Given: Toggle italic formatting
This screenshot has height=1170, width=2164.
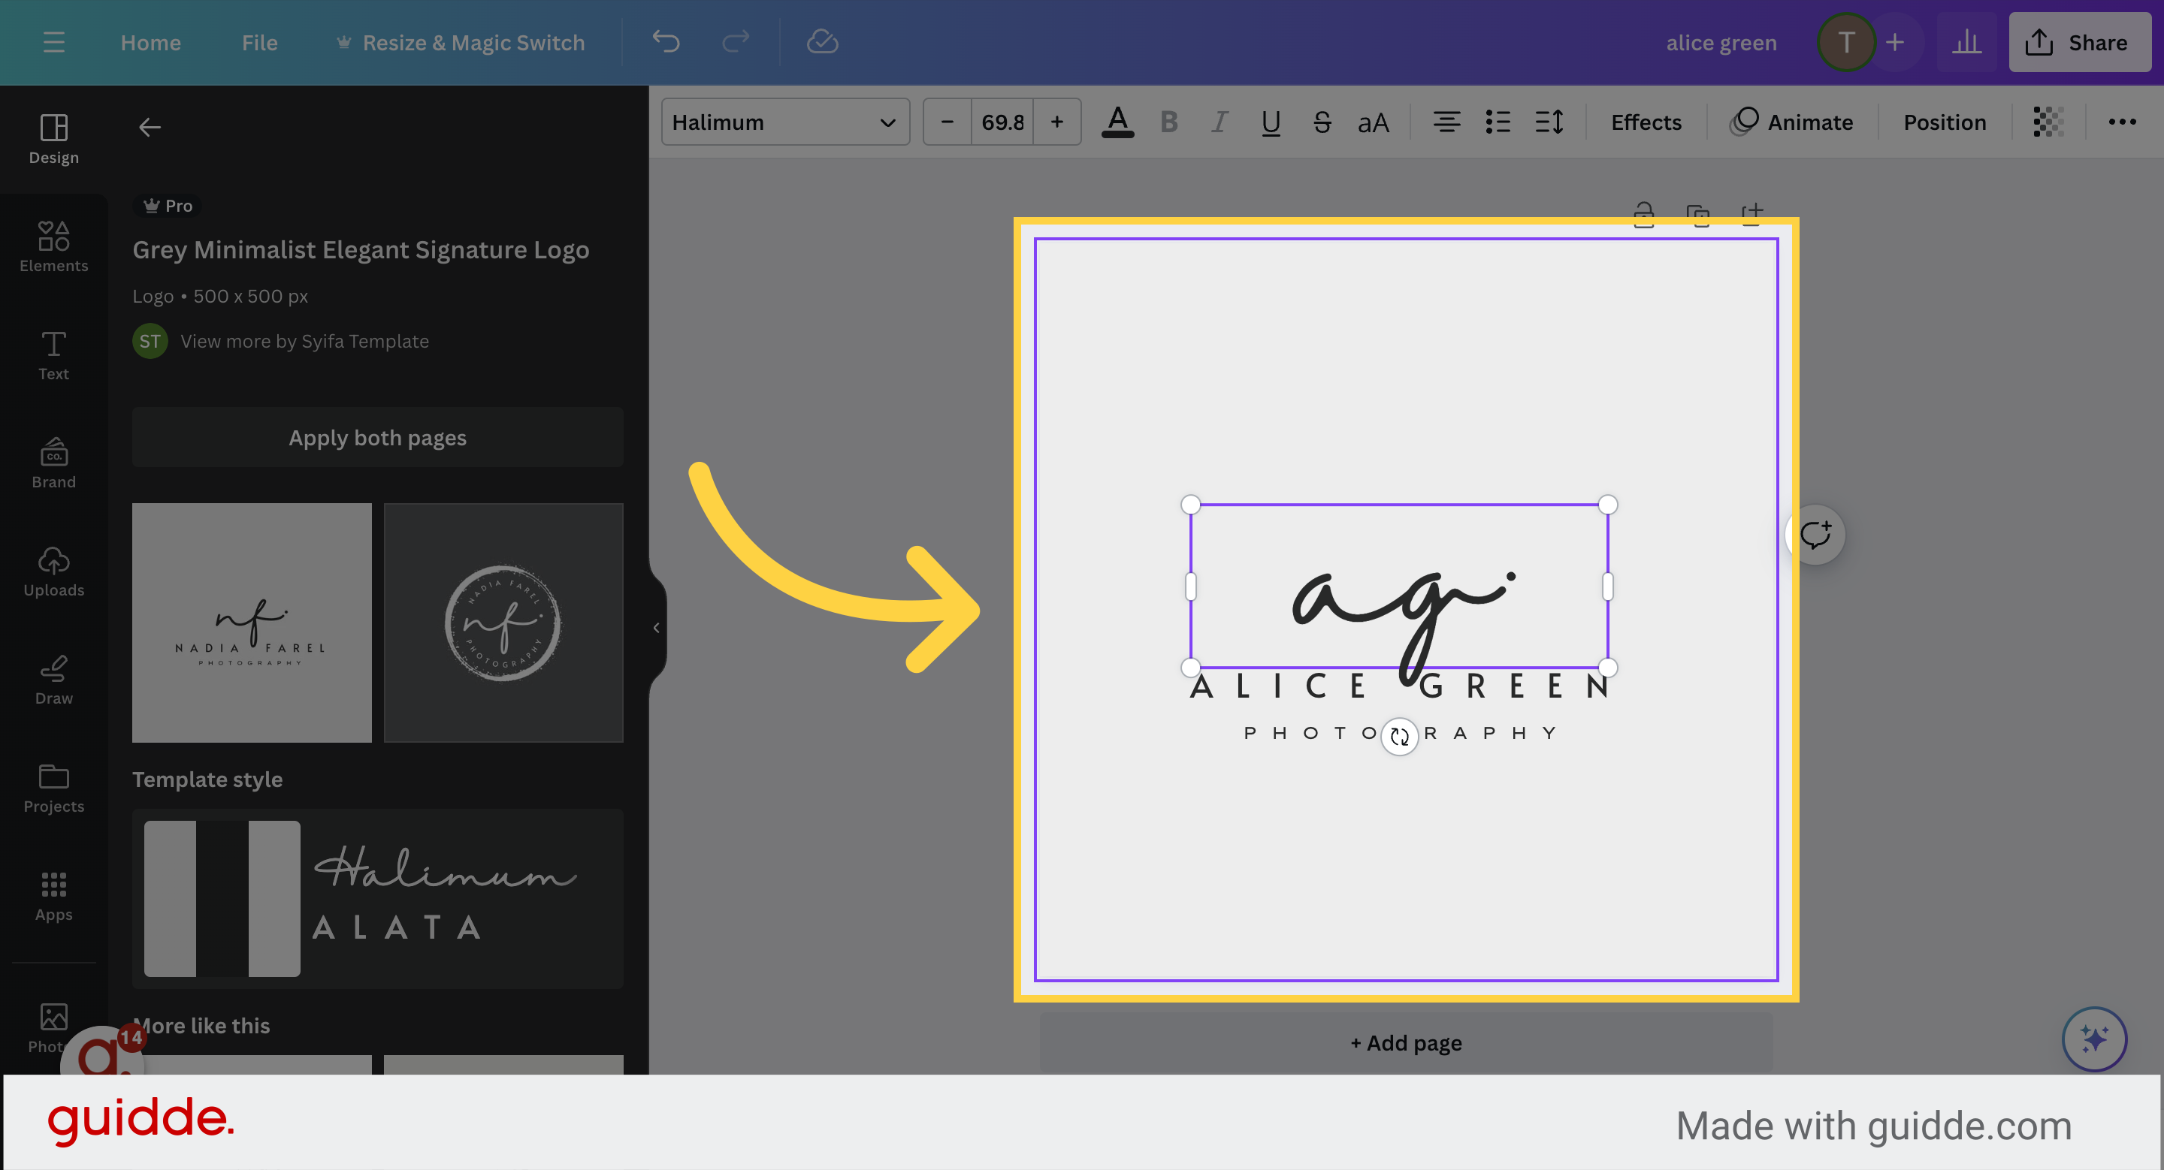Looking at the screenshot, I should coord(1219,122).
